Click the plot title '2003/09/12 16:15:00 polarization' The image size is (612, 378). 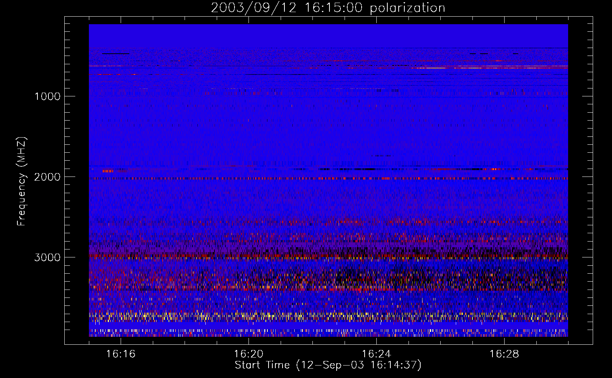point(328,8)
